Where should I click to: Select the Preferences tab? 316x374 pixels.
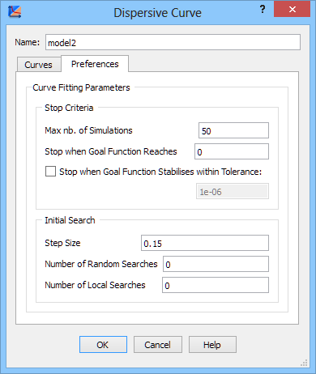point(95,64)
